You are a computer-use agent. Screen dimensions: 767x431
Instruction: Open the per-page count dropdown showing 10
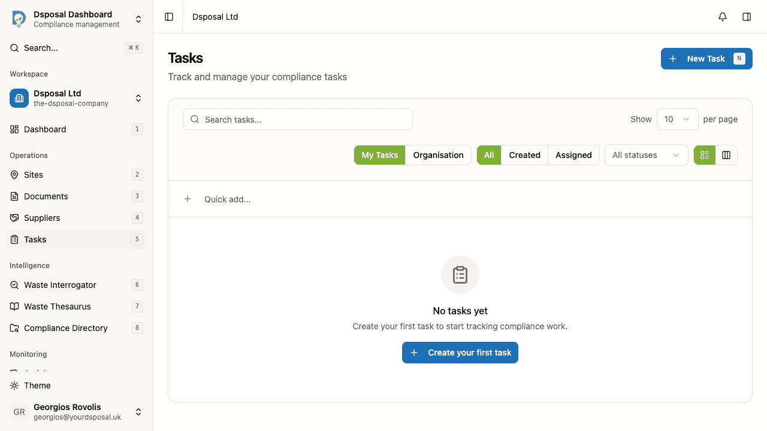coord(677,119)
